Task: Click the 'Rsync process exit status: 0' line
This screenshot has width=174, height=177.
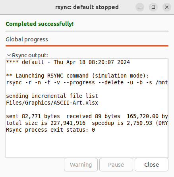Action: click(50, 130)
